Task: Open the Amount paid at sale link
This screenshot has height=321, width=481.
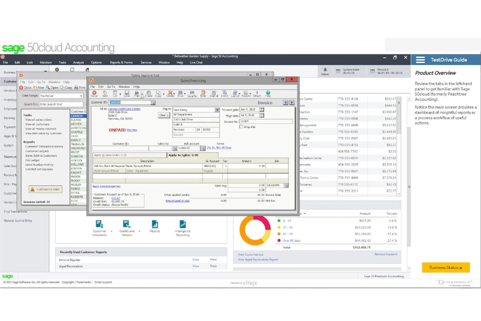Action: (x=177, y=201)
